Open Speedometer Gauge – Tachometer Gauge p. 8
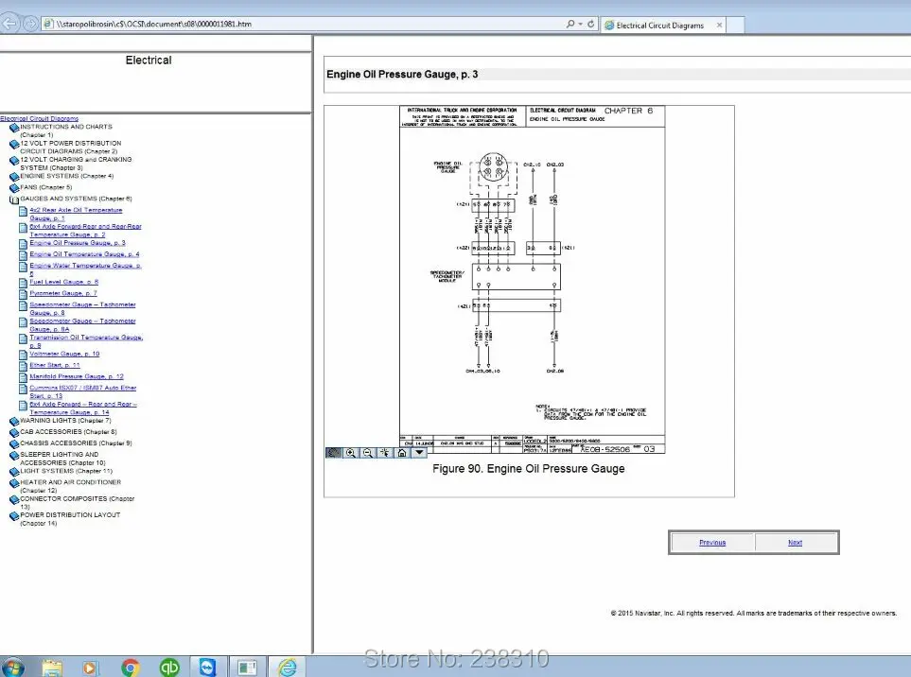911x677 pixels. (82, 308)
